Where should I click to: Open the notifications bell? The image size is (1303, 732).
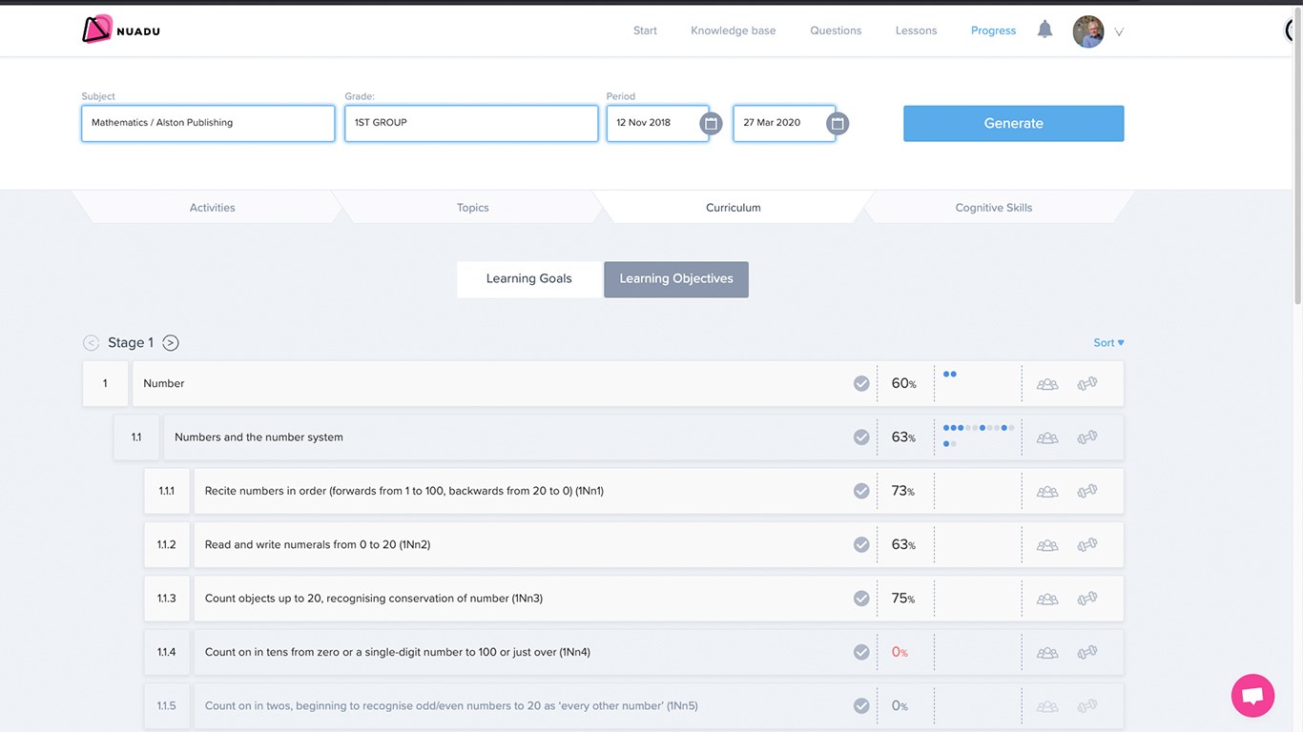pyautogui.click(x=1045, y=30)
